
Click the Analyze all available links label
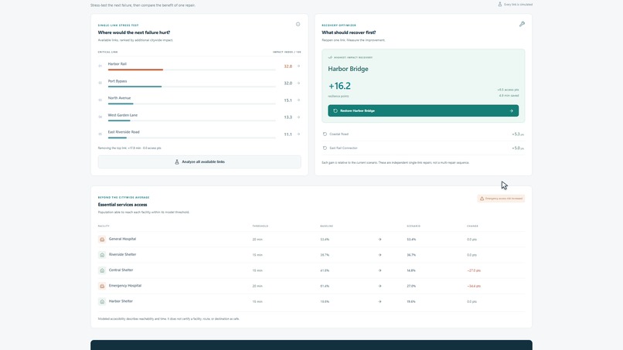click(203, 162)
